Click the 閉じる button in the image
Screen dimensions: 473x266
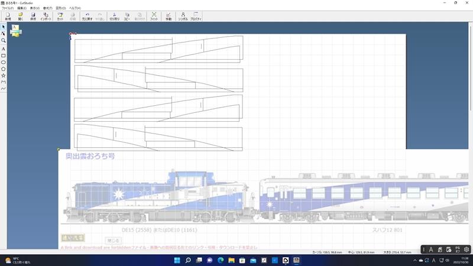click(114, 241)
